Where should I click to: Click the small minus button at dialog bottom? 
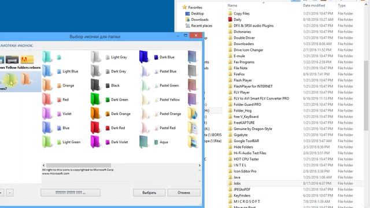[x=10, y=192]
